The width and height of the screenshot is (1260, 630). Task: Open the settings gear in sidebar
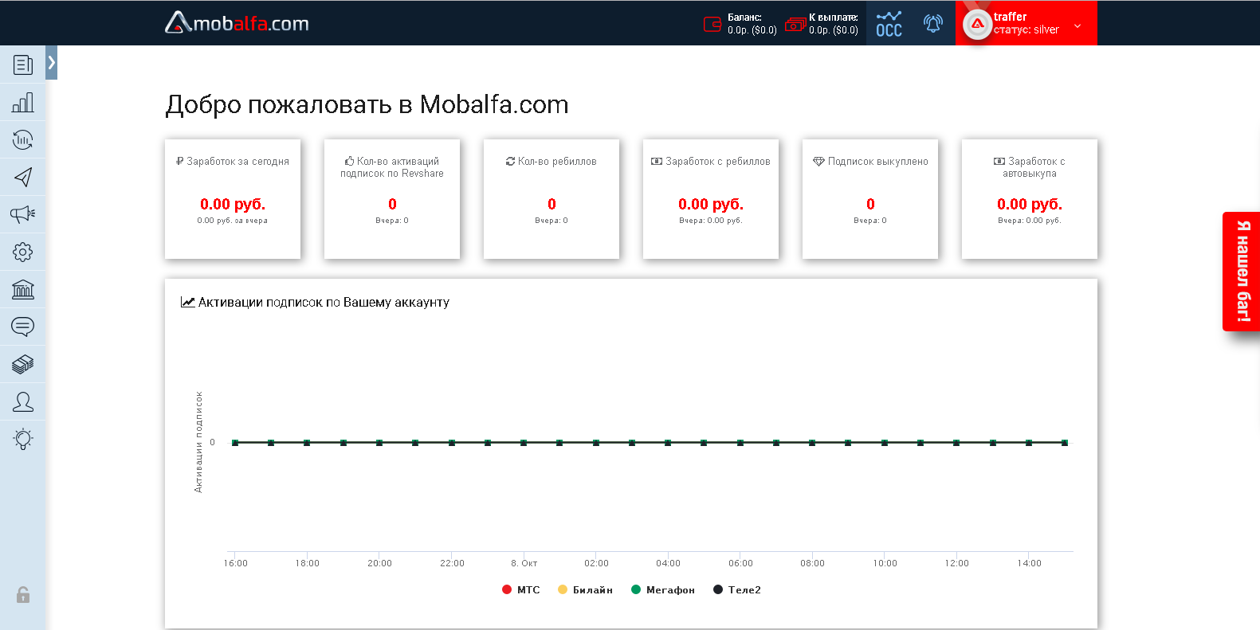22,252
